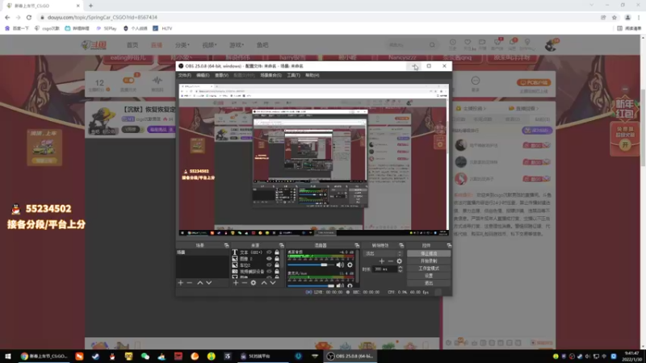Reload the page in Chrome

pyautogui.click(x=29, y=17)
